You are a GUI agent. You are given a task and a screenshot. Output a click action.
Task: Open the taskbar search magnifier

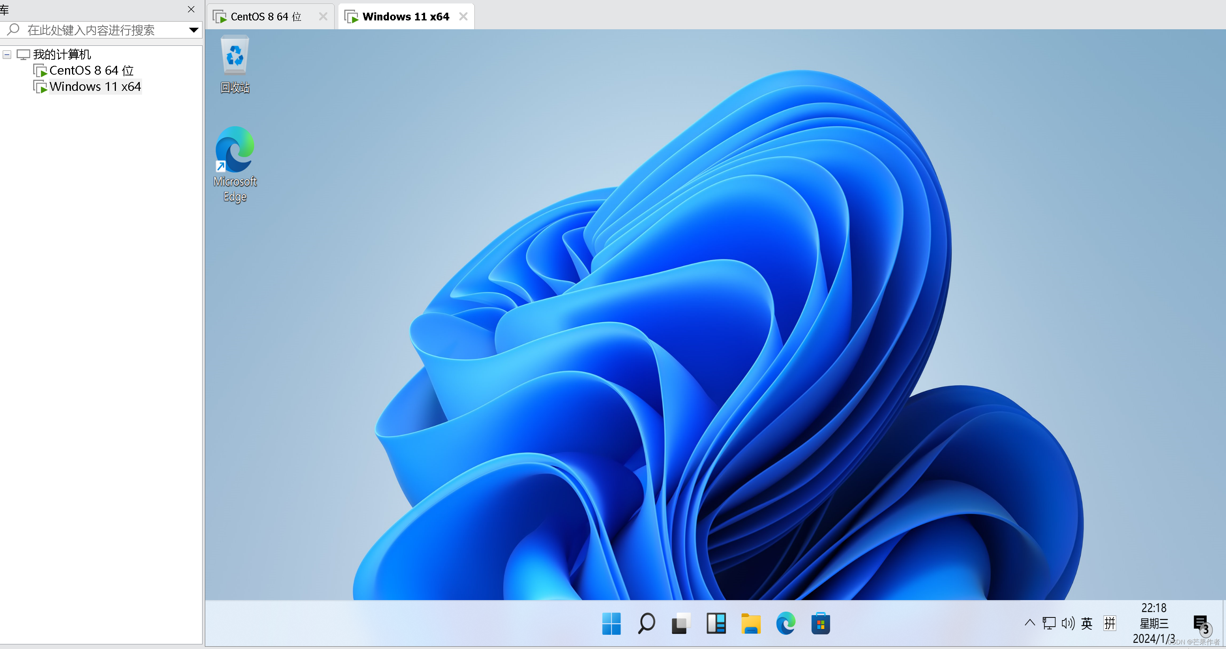(646, 623)
